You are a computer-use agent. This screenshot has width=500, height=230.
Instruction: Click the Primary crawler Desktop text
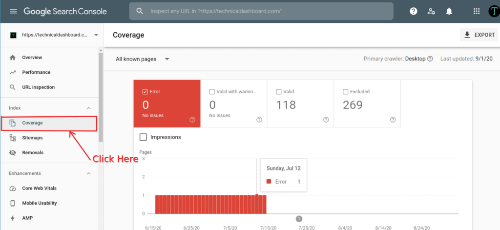[x=395, y=59]
